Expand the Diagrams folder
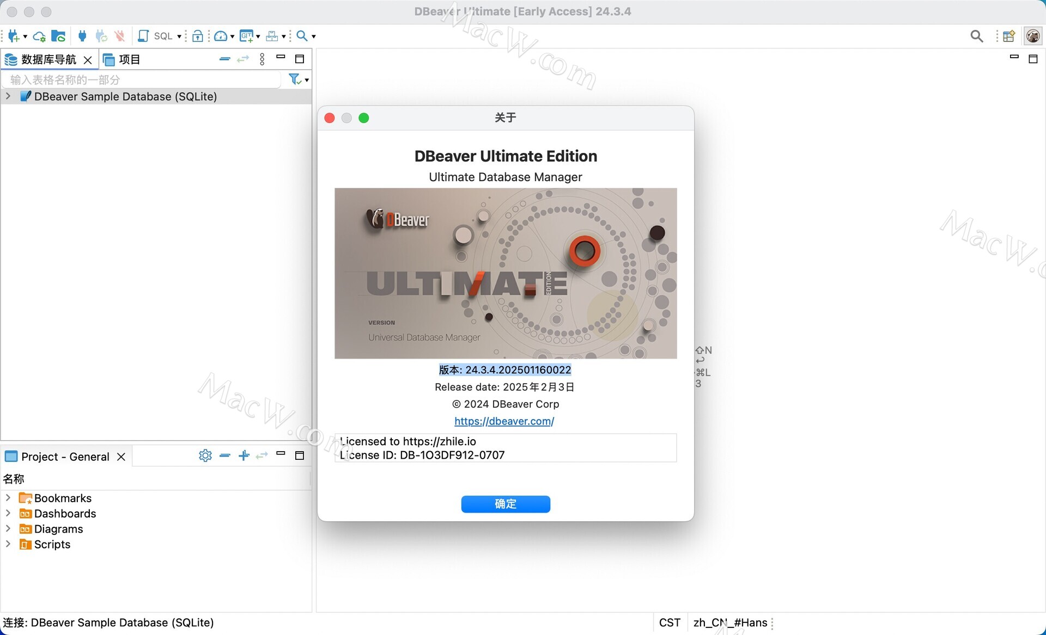The height and width of the screenshot is (635, 1046). (8, 529)
